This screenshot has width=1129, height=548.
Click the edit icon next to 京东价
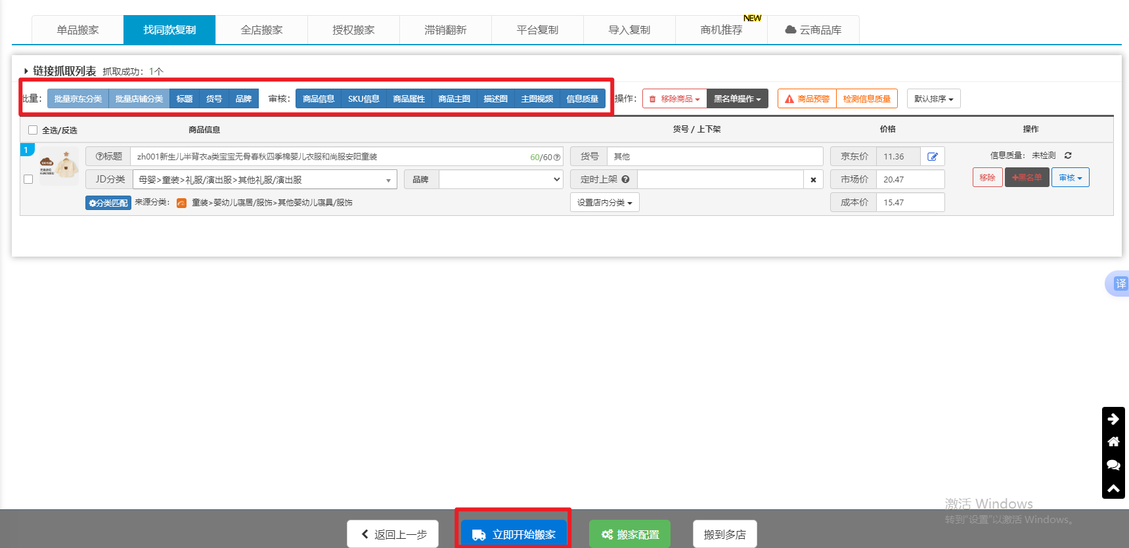point(932,157)
